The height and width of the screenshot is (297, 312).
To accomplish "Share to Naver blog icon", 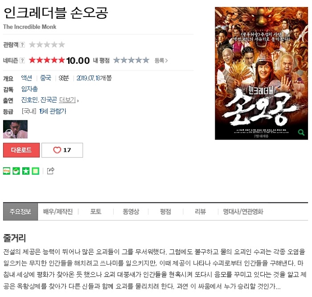I will pos(7,171).
